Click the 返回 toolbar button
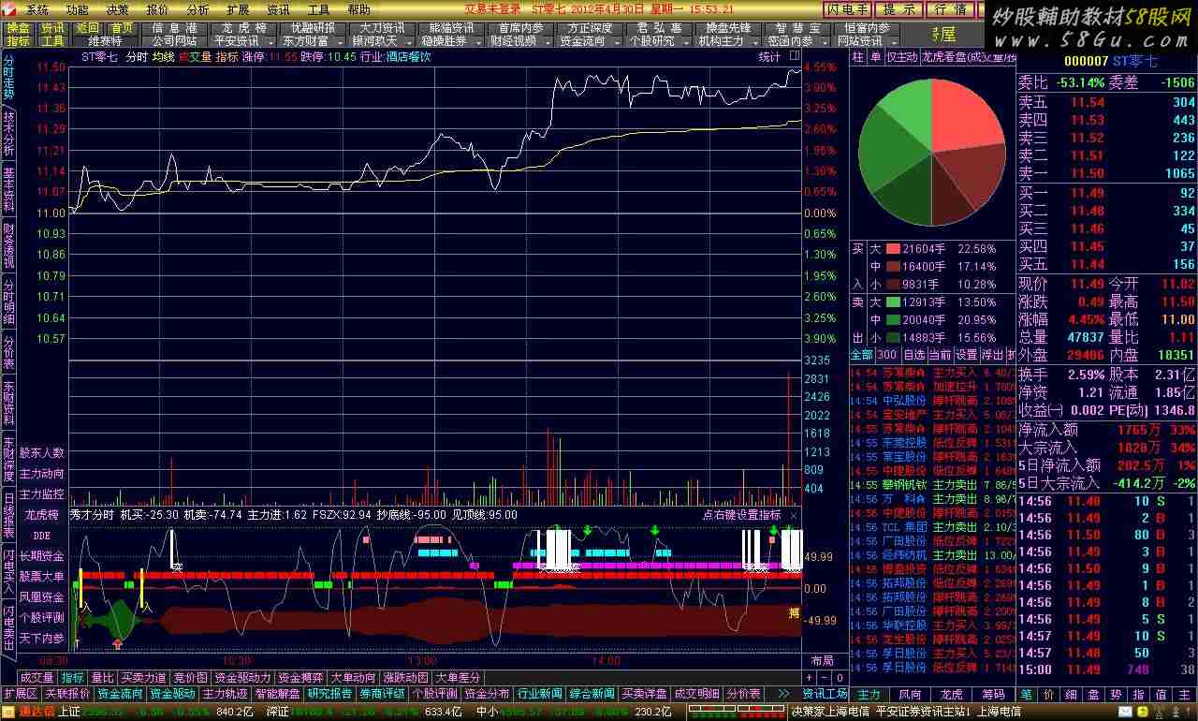Image resolution: width=1198 pixels, height=721 pixels. coord(88,28)
